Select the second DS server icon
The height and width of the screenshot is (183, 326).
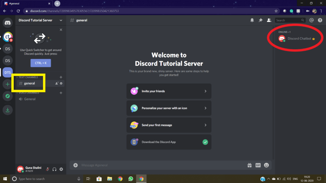[8, 61]
